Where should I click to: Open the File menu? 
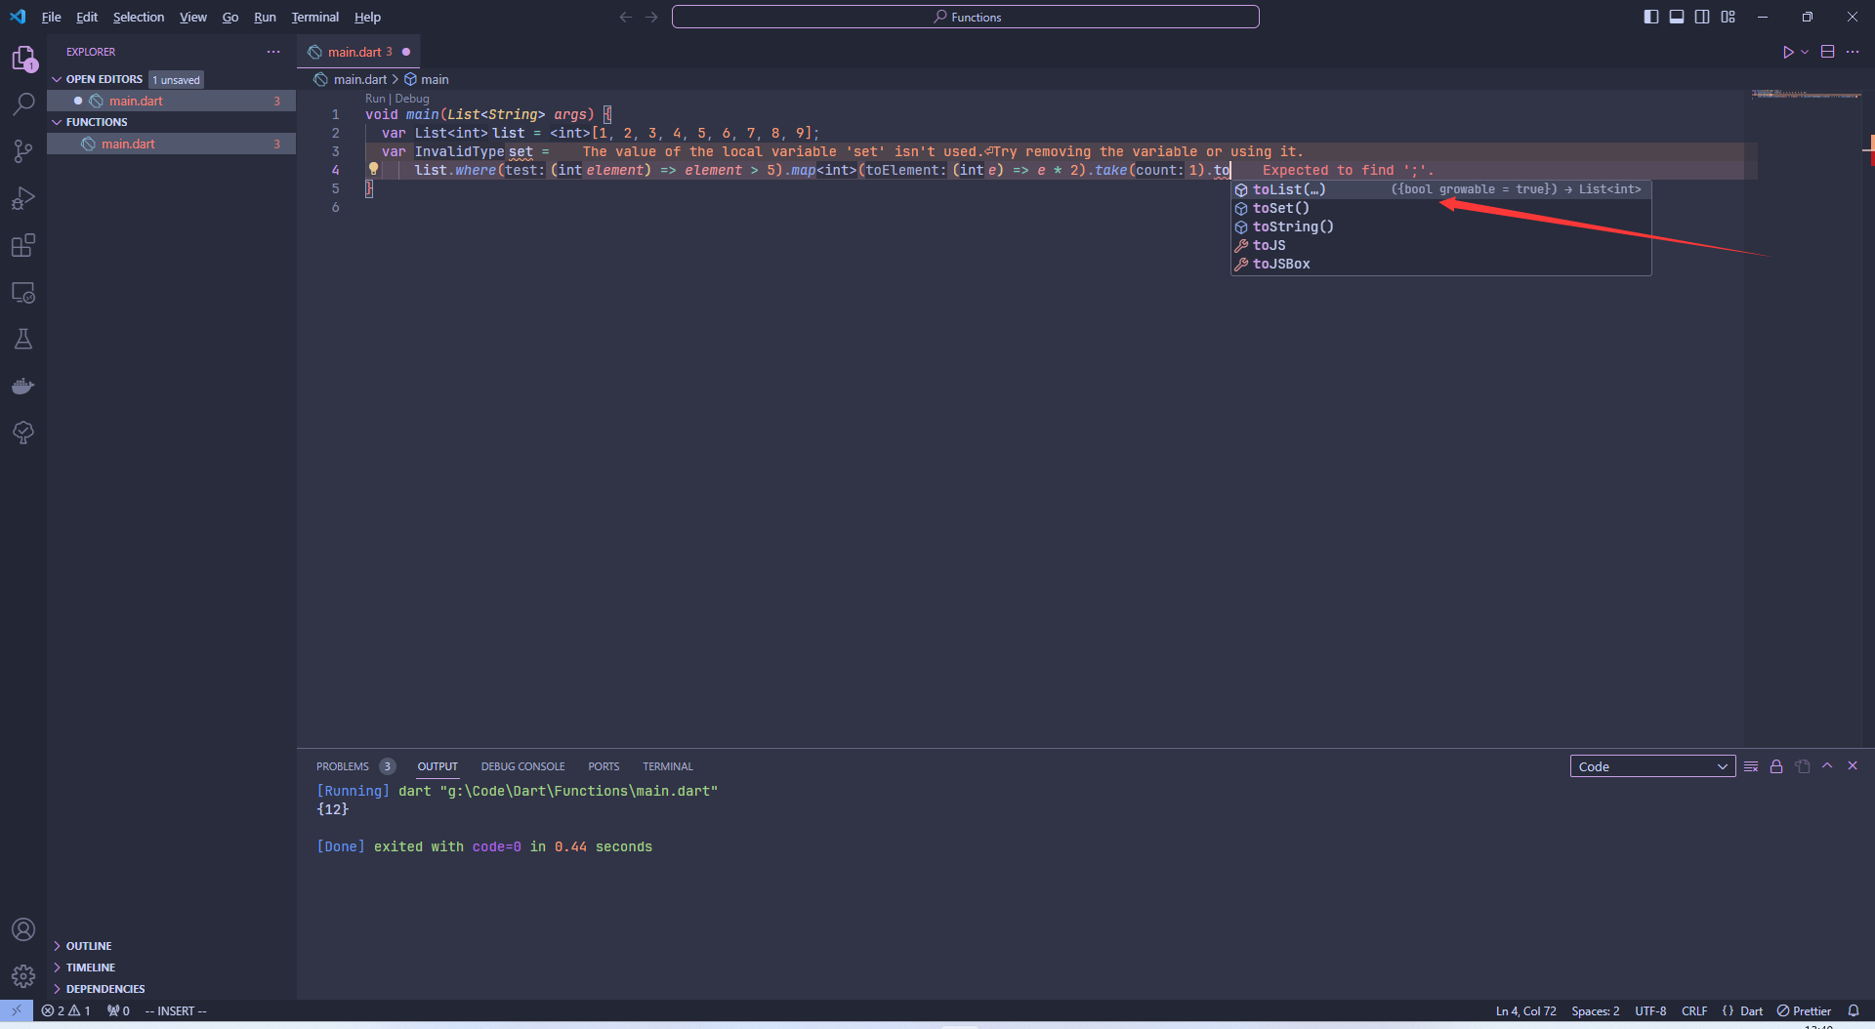[52, 17]
